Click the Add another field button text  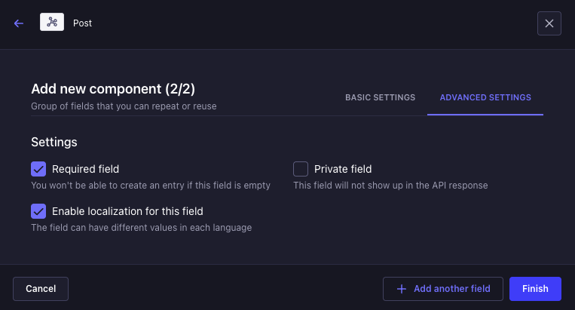pyautogui.click(x=452, y=289)
